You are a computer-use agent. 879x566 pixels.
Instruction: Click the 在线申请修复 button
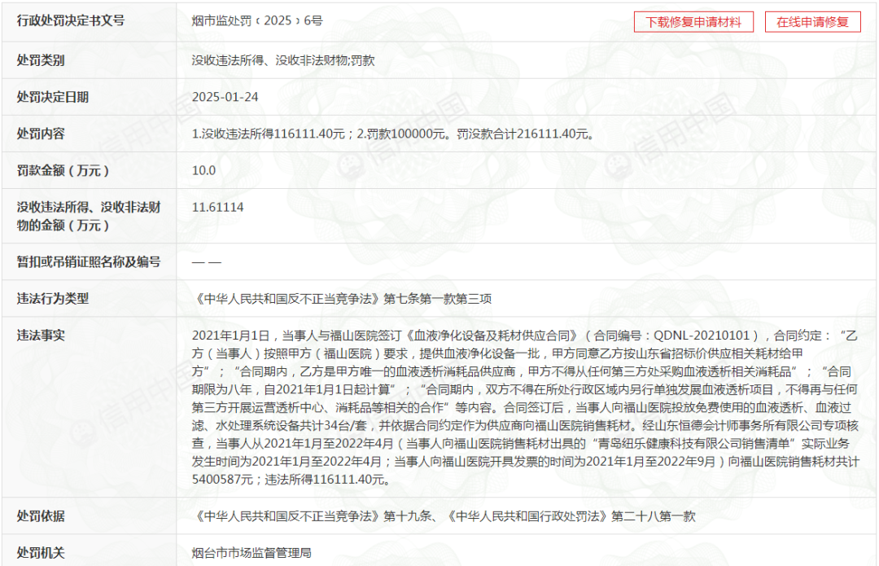pos(812,22)
